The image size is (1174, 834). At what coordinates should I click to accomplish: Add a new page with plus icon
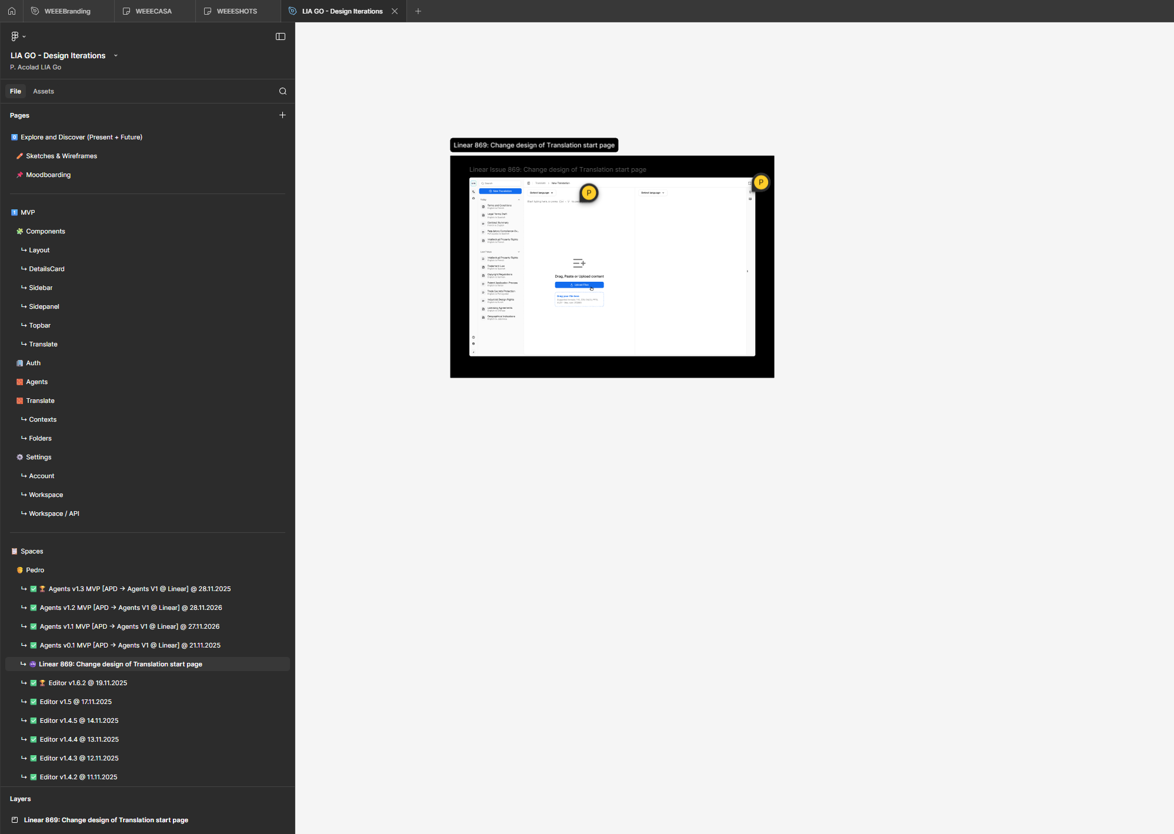pos(282,115)
